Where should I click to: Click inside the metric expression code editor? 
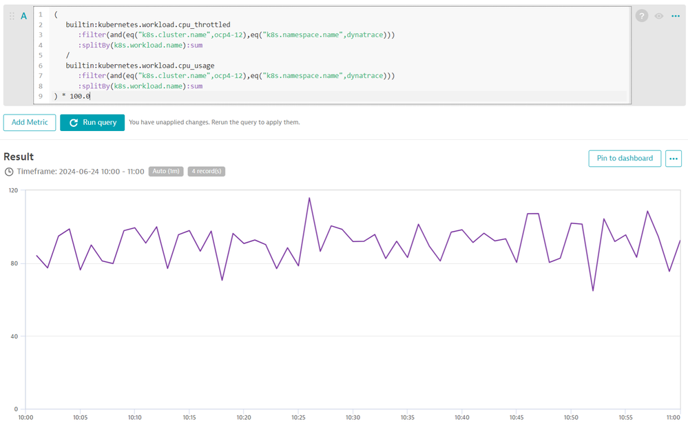tap(332, 55)
